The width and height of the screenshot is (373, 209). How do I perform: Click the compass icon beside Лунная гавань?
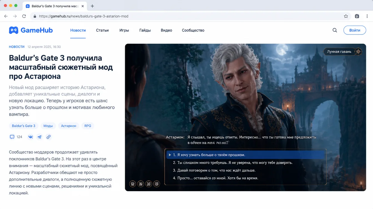(358, 51)
